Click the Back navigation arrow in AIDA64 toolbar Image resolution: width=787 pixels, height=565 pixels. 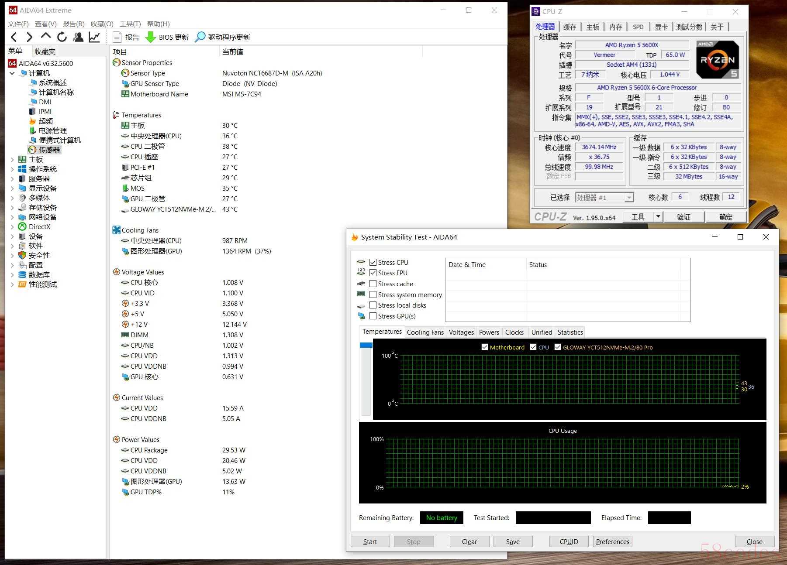[14, 37]
